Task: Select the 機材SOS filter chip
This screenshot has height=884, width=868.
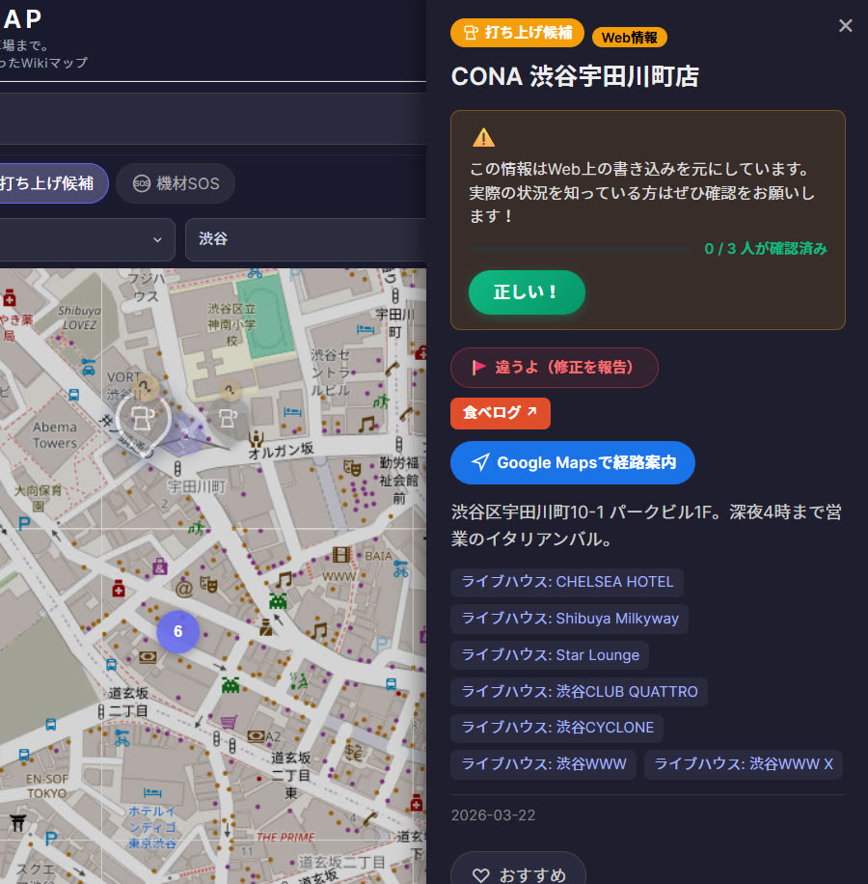Action: point(176,183)
